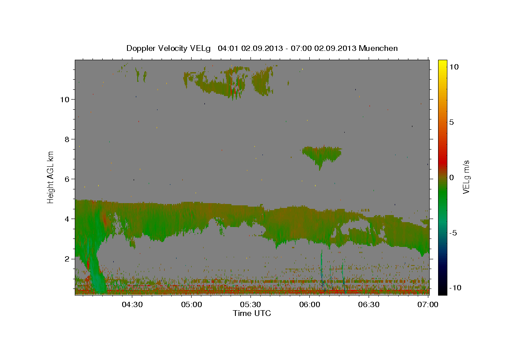Click the yellow top of the colorbar
Image resolution: width=531 pixels, height=354 pixels.
click(x=442, y=64)
